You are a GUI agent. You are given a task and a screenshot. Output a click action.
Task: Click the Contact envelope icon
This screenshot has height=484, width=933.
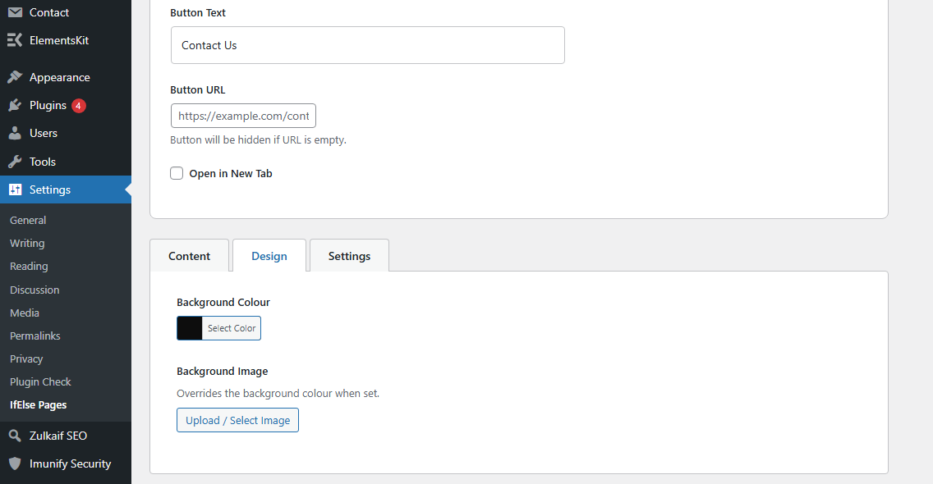coord(15,12)
